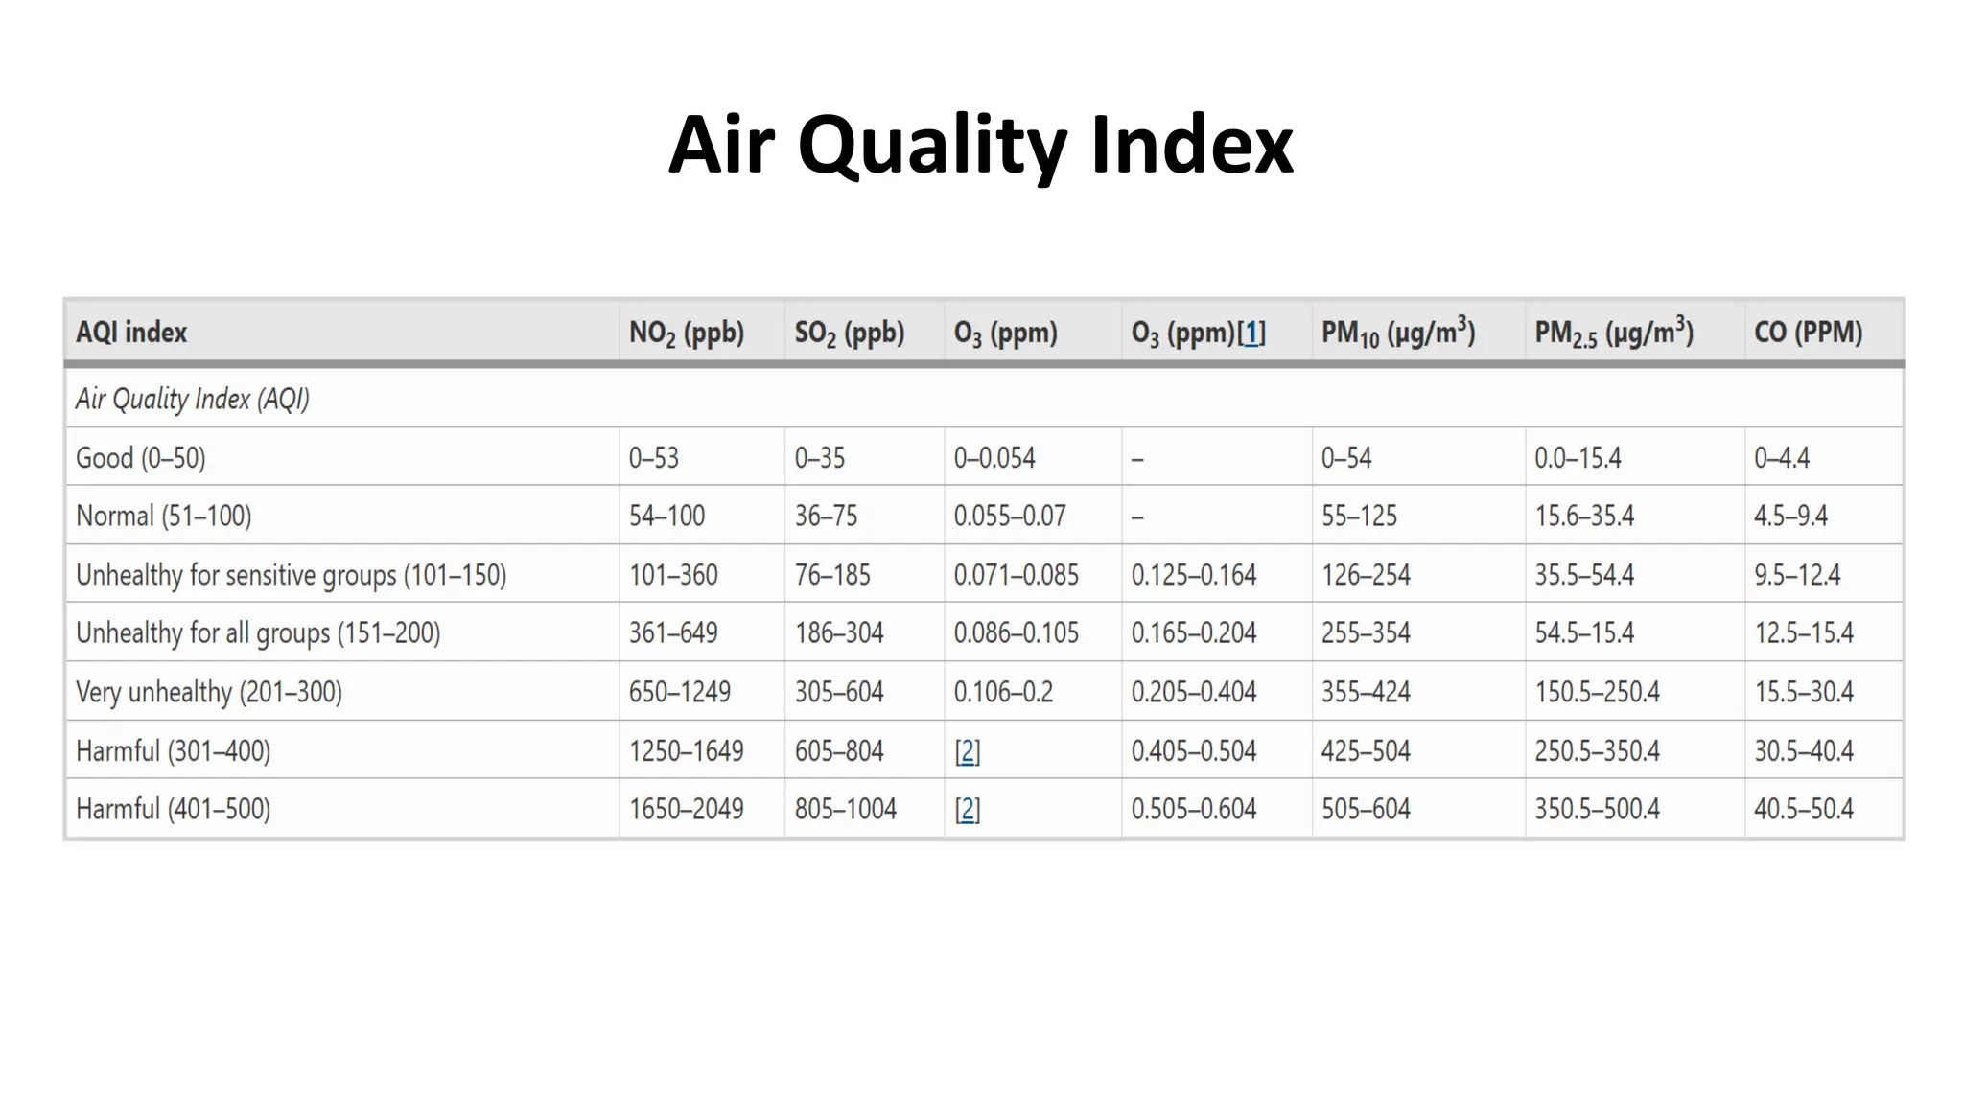1964x1104 pixels.
Task: Select SO2 value 76–185
Action: (832, 575)
